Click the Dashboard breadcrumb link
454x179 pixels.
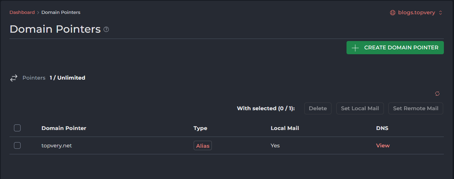[x=22, y=13]
